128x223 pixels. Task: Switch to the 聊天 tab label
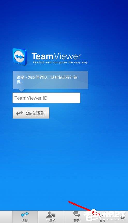tap(77, 221)
